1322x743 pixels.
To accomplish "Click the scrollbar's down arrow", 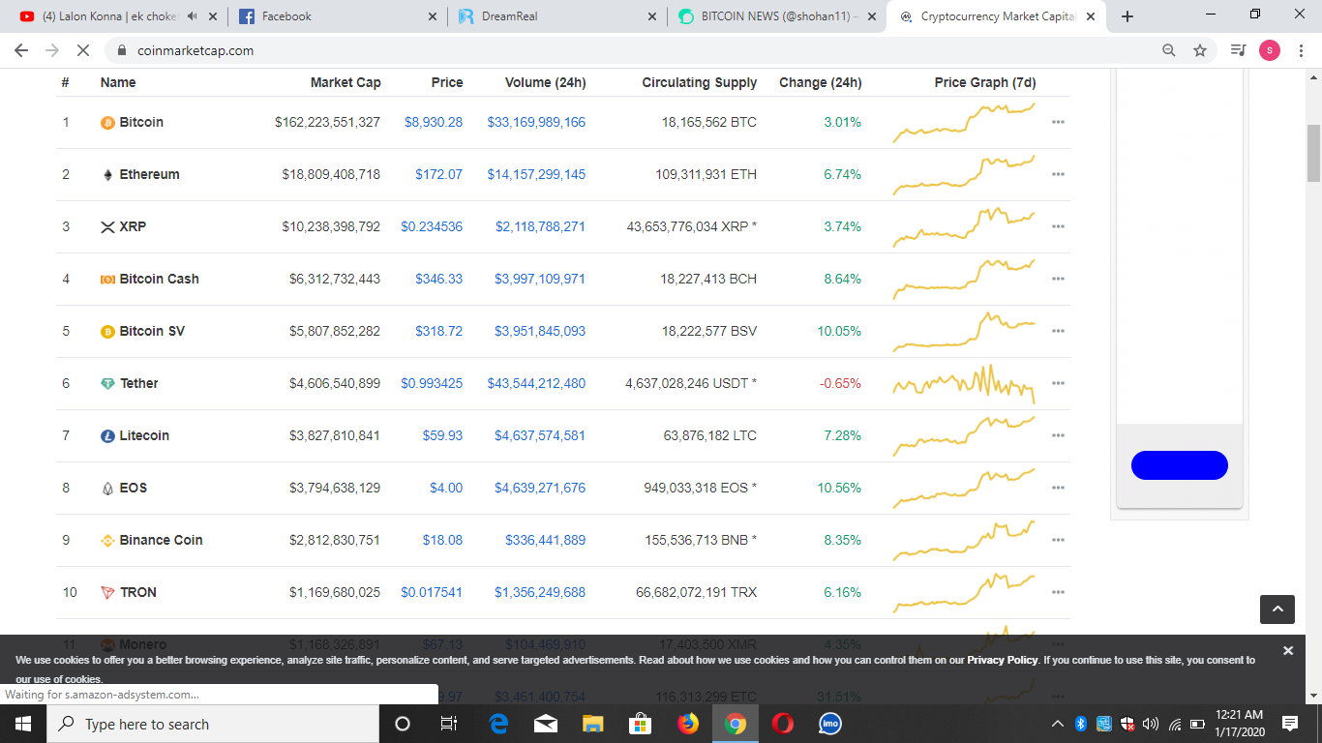I will click(1313, 696).
